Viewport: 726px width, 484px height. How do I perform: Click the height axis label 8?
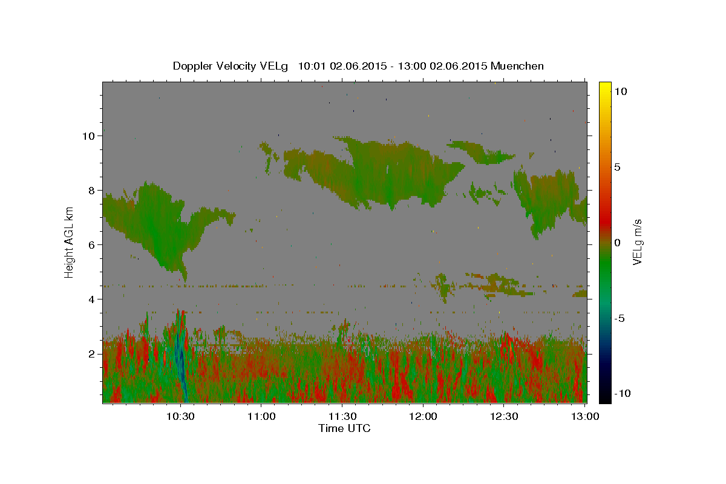92,191
